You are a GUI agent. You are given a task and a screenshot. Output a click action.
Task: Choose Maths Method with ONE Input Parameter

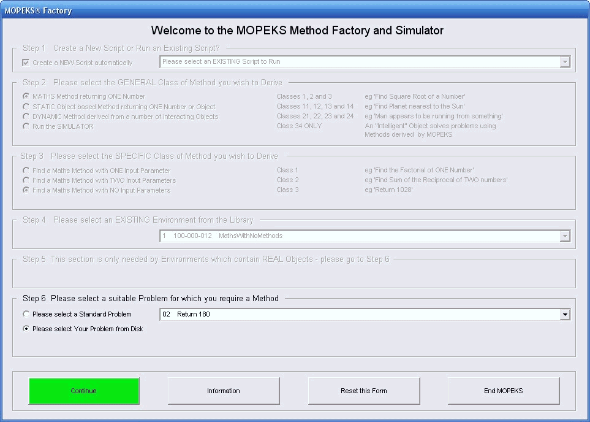[x=26, y=171]
